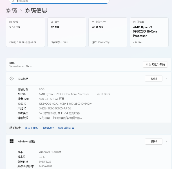Click the System Product Name text

point(21,66)
